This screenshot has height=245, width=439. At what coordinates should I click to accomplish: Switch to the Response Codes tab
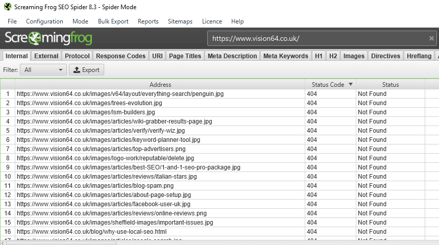coord(120,56)
